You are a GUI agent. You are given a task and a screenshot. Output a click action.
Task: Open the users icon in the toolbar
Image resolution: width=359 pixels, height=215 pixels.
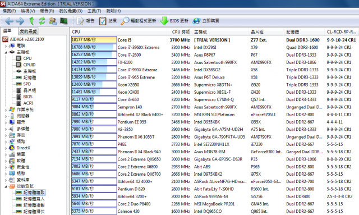click(53, 21)
